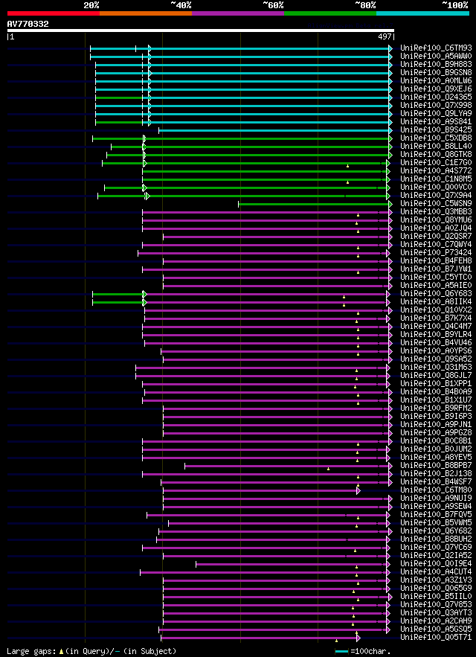476x657 pixels.
Task: Select the UniRef100_Q7X998 label
Action: 436,105
